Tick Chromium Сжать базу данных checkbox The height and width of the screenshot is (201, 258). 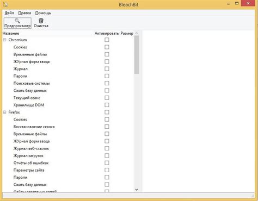click(x=107, y=91)
